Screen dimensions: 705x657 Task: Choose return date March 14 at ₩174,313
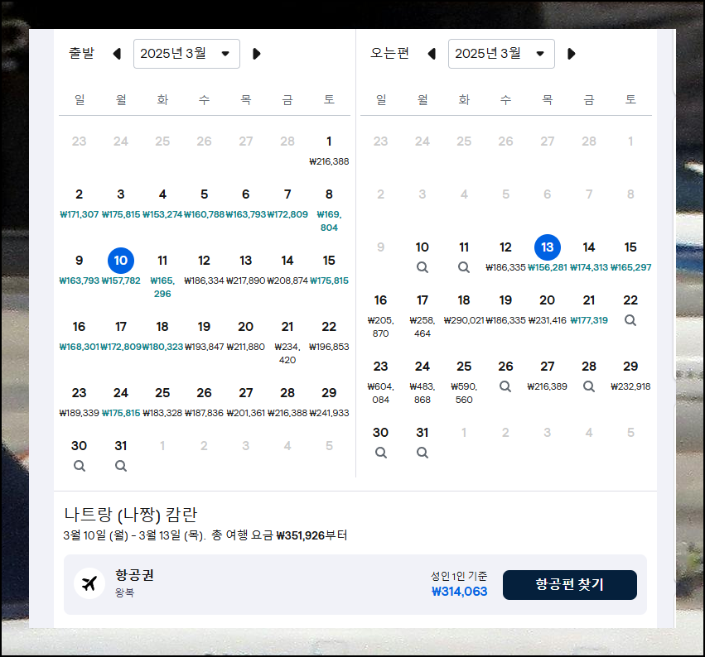(x=589, y=256)
